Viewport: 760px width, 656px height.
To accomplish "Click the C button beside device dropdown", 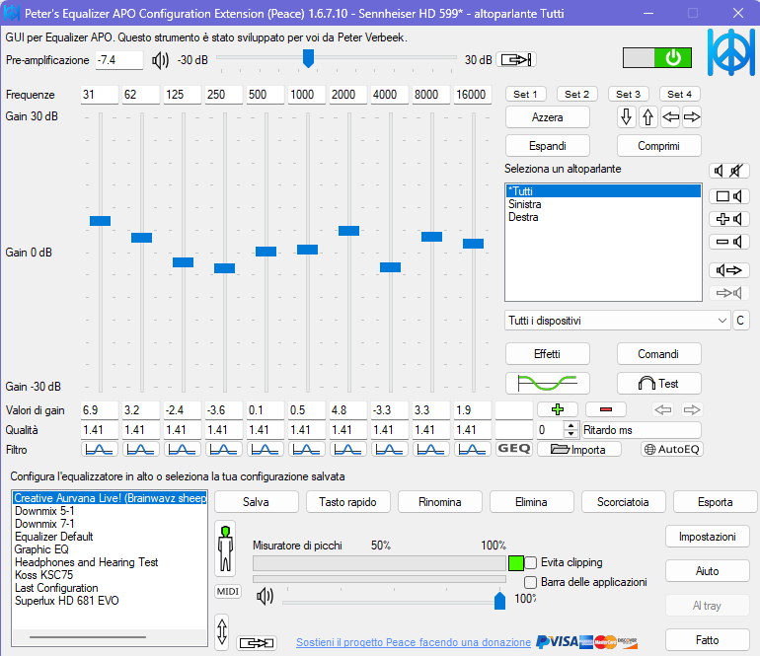I will pos(740,321).
